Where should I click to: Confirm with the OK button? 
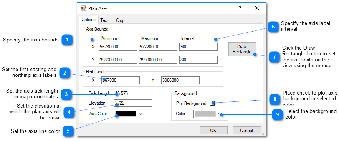pyautogui.click(x=213, y=130)
